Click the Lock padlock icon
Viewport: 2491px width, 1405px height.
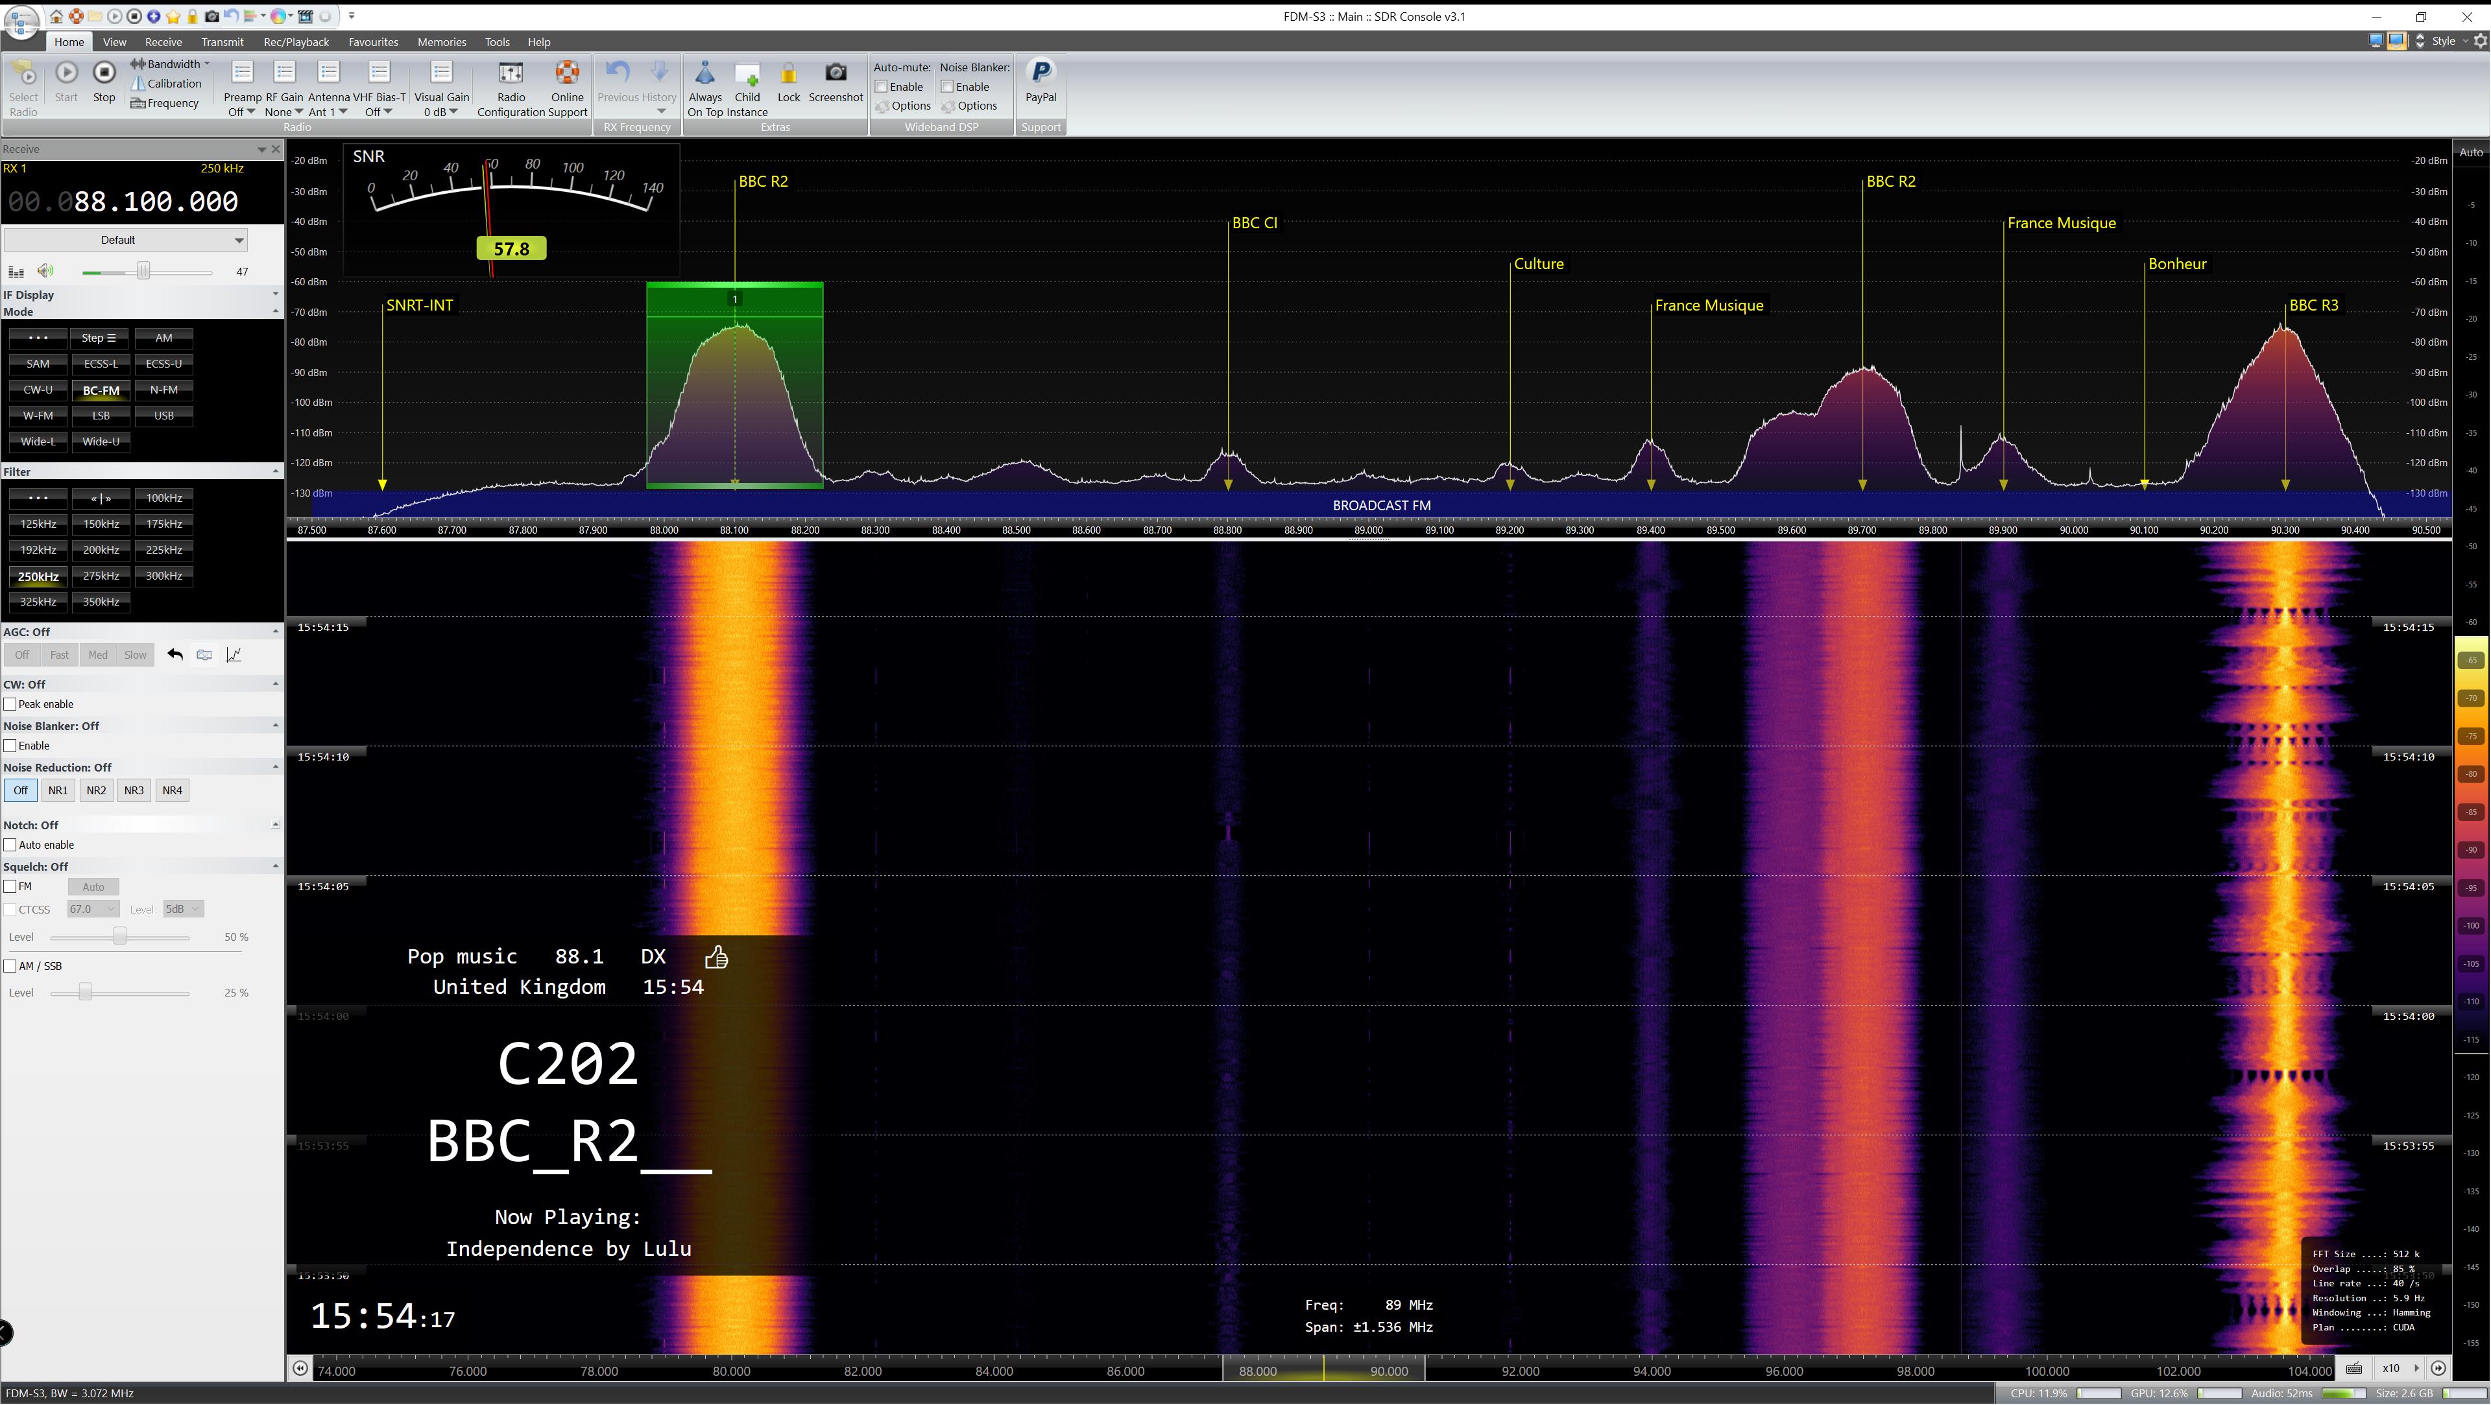[788, 75]
